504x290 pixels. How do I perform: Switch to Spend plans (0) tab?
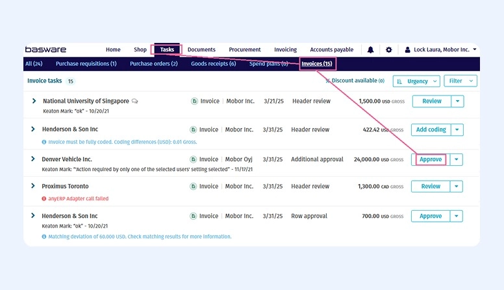coord(269,64)
